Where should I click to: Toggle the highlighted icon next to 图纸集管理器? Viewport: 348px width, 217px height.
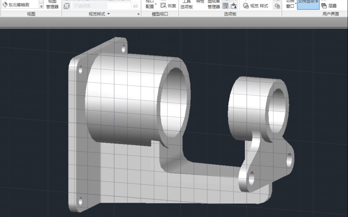point(225,6)
